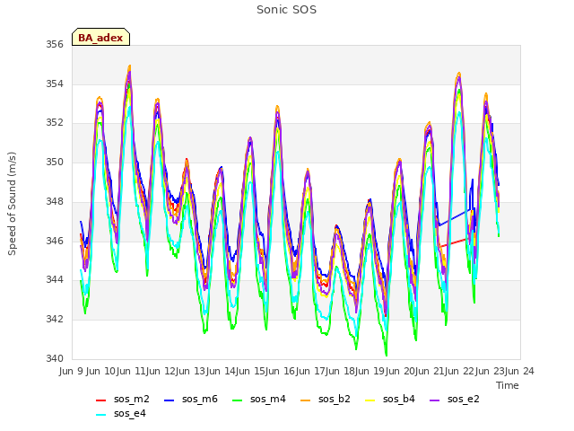
Task: Click the cyan sos_e4 legend swatch
Action: pos(100,415)
